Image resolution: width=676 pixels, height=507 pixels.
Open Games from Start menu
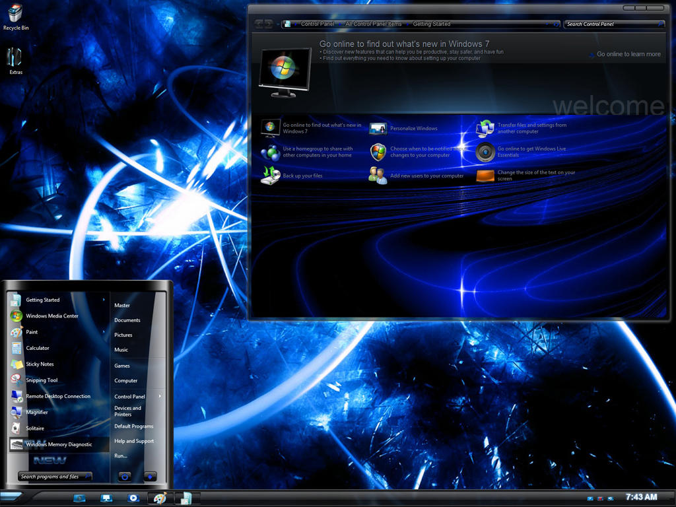pyautogui.click(x=122, y=366)
